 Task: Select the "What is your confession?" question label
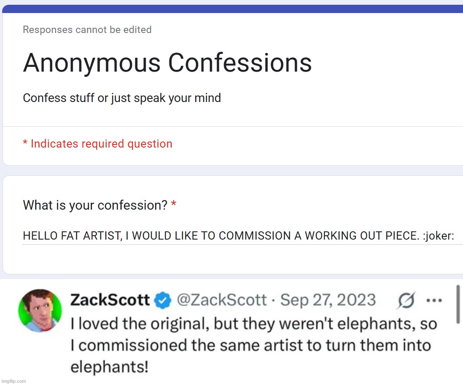[x=95, y=205]
